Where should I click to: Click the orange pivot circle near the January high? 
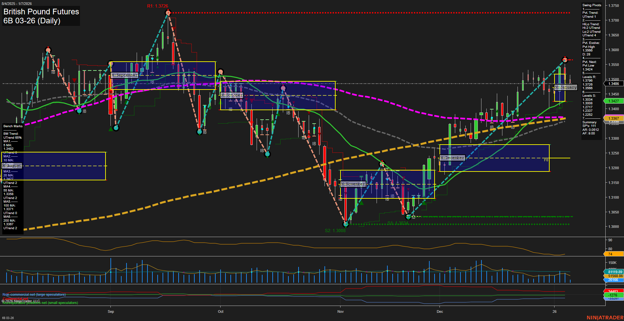click(x=565, y=60)
